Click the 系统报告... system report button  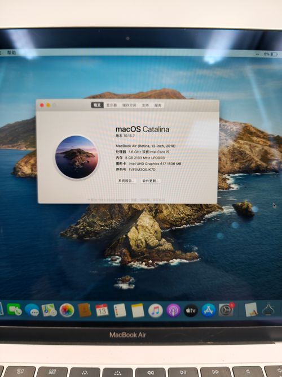tap(126, 181)
